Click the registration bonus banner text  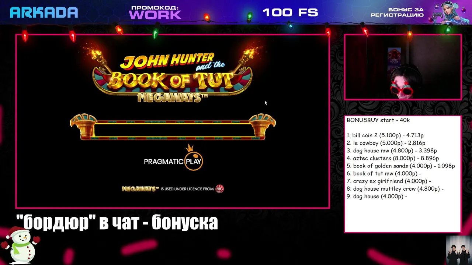397,12
